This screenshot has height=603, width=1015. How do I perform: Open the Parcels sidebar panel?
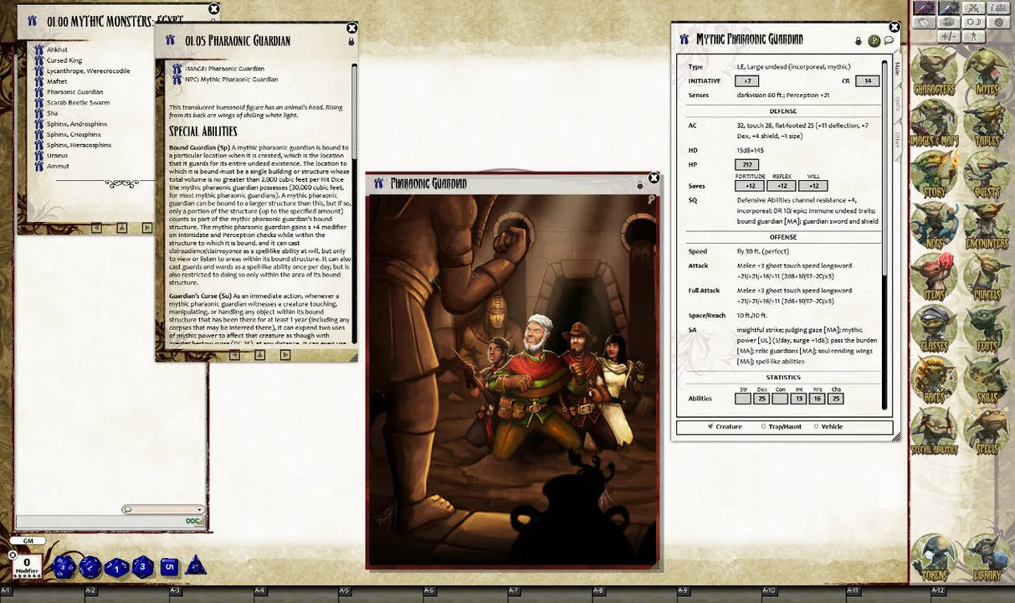pos(986,278)
